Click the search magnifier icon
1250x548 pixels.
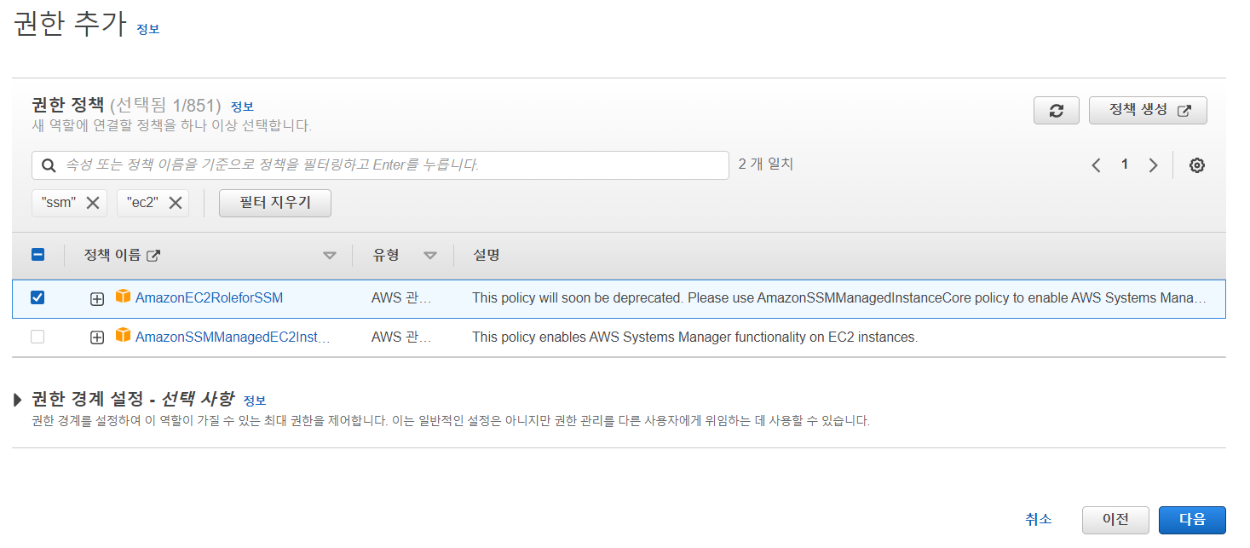coord(49,165)
